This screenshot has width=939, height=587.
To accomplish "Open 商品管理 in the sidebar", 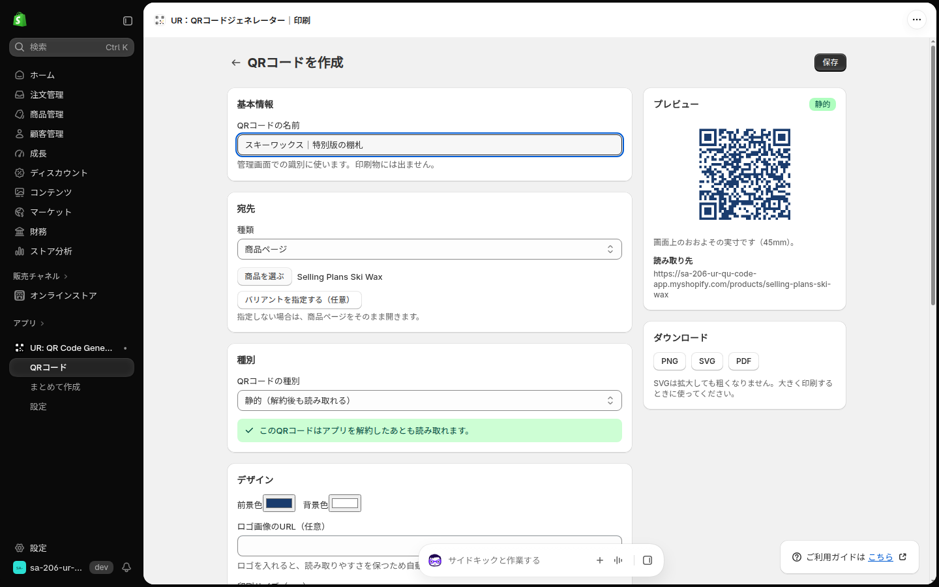I will 72,114.
